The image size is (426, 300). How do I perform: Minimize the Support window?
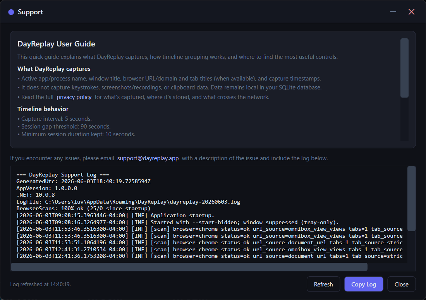pos(393,12)
